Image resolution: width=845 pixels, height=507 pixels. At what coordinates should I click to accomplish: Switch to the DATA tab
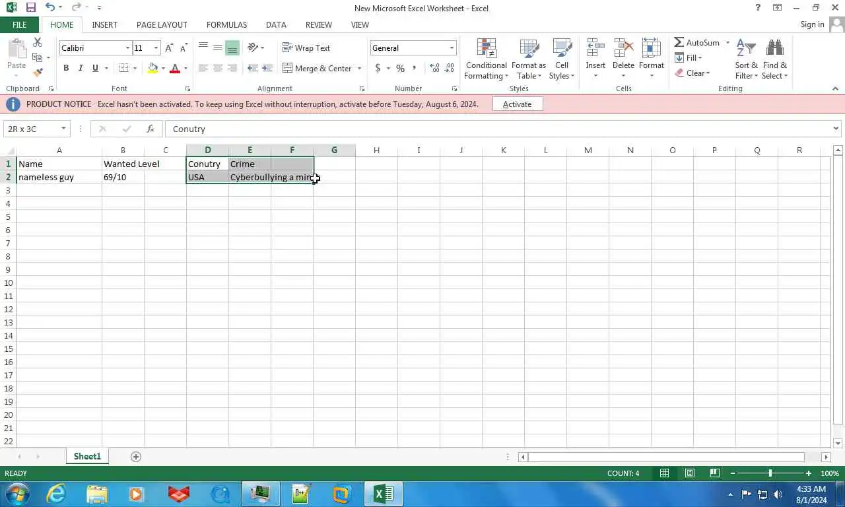[276, 24]
